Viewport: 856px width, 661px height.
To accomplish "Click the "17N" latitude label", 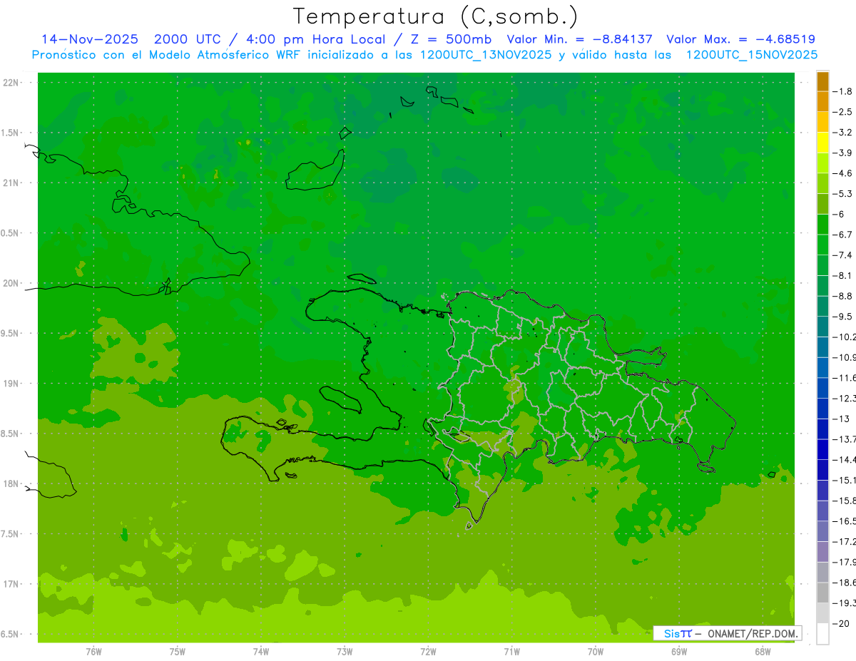I will 12,584.
